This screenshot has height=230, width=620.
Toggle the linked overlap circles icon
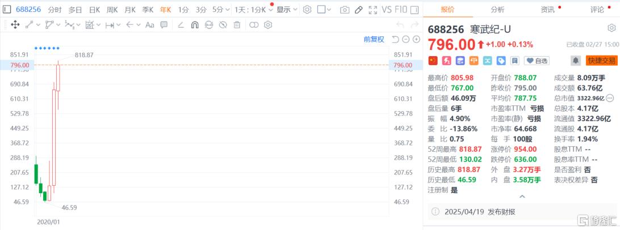click(254, 25)
